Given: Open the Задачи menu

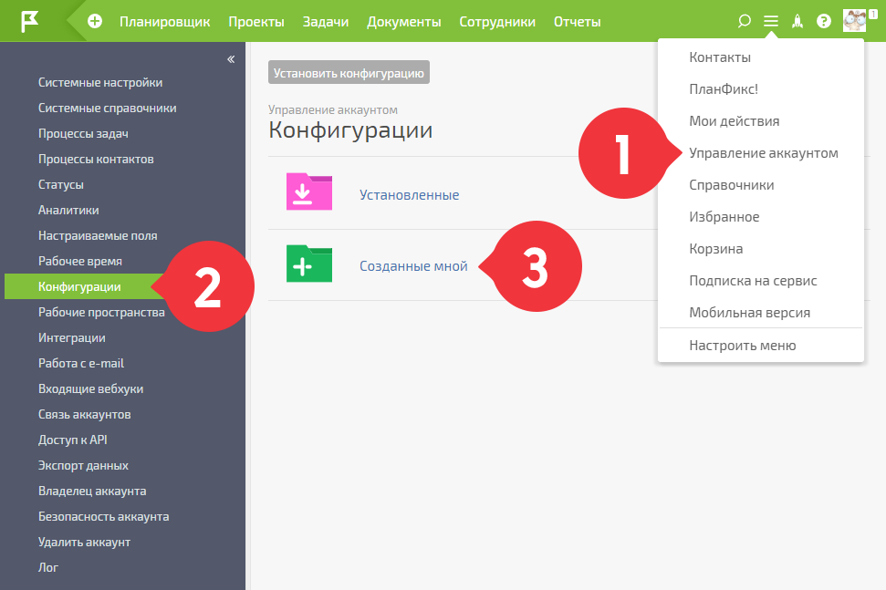Looking at the screenshot, I should pos(326,22).
